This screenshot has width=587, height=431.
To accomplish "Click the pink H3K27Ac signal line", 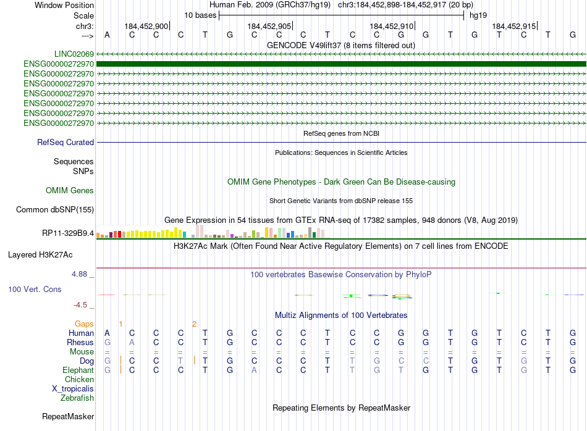I will click(x=341, y=268).
